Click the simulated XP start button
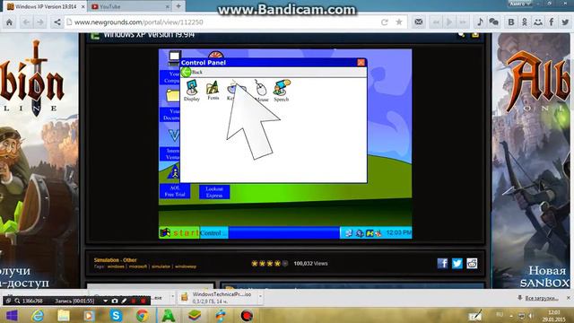Viewport: 574px width, 323px height. click(179, 233)
